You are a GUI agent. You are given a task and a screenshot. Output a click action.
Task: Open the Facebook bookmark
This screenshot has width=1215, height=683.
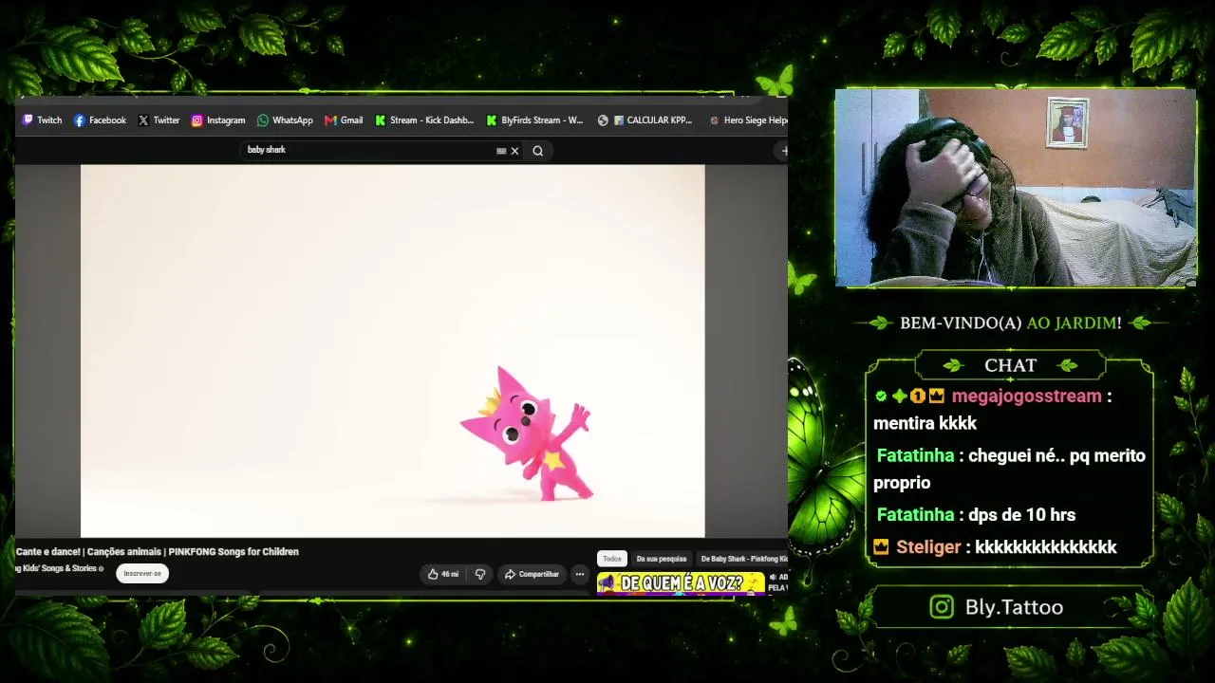100,120
